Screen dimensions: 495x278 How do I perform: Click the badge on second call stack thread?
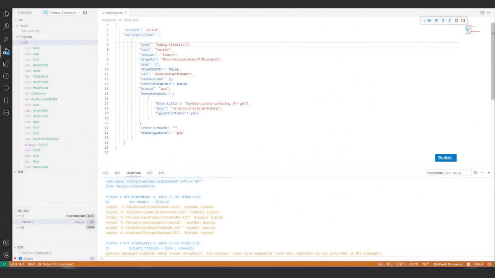[90, 227]
